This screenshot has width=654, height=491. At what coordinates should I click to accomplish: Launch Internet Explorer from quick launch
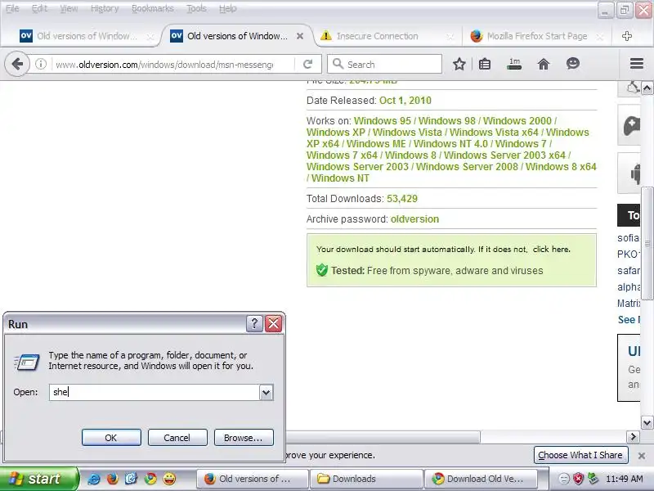[x=94, y=479]
